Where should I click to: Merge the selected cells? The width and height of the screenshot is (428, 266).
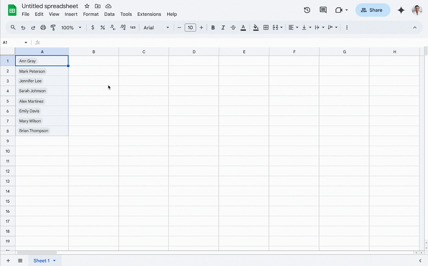tap(275, 28)
